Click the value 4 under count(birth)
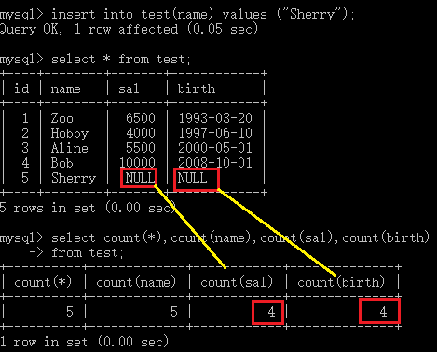Screen dimensions: 437x352 [383, 312]
